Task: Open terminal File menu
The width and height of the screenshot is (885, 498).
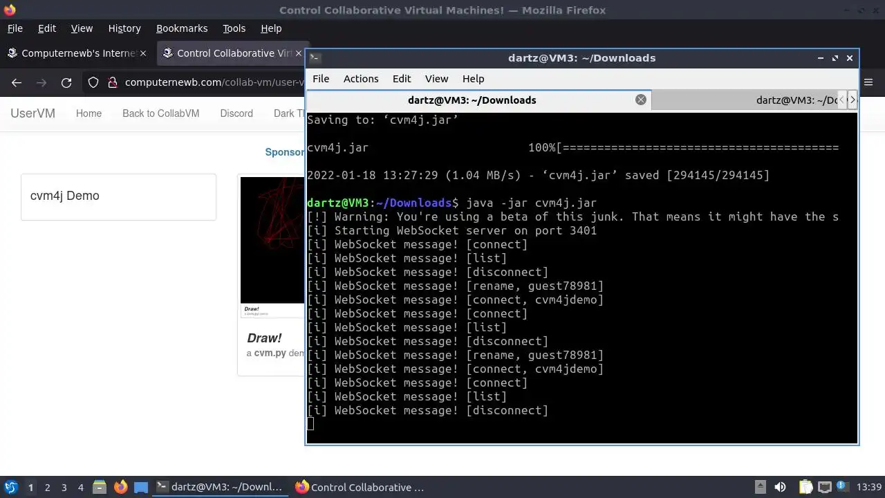Action: 321,79
